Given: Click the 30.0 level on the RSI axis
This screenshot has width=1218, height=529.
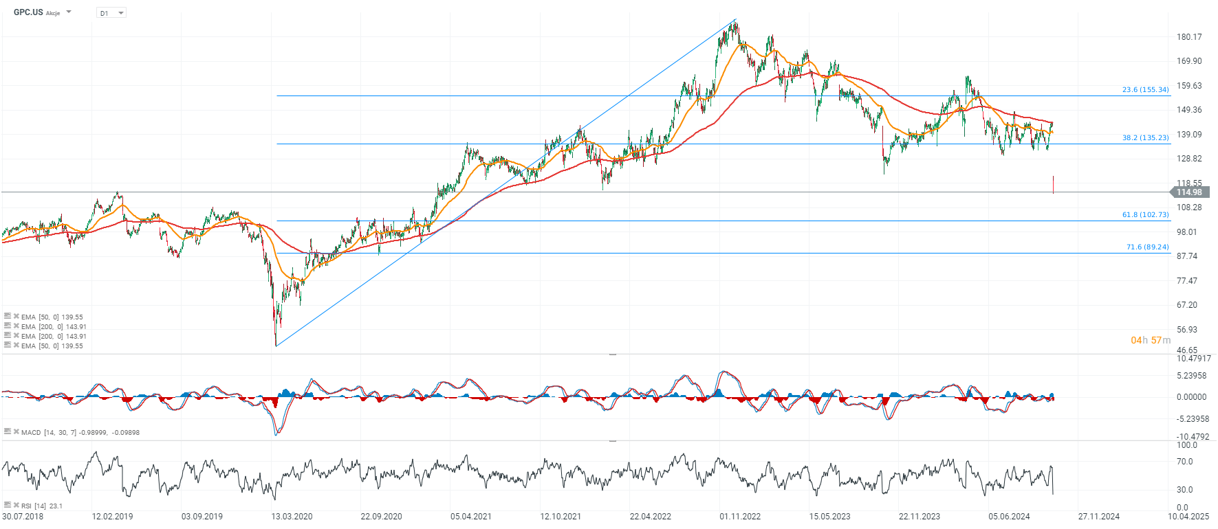Looking at the screenshot, I should pos(1184,490).
